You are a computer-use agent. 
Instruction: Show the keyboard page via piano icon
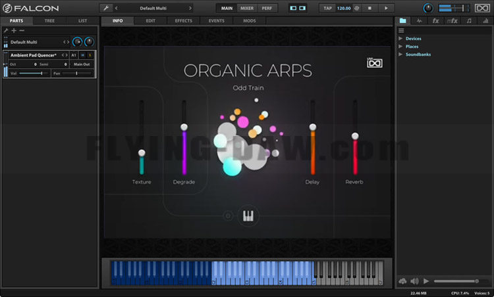[248, 216]
